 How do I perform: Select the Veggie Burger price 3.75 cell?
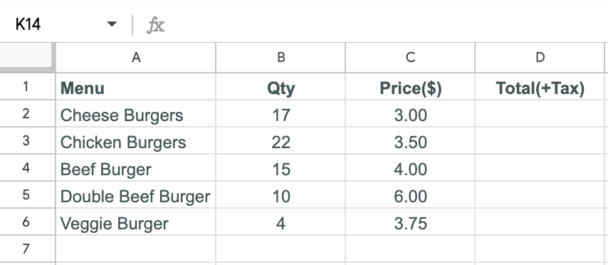tap(410, 222)
